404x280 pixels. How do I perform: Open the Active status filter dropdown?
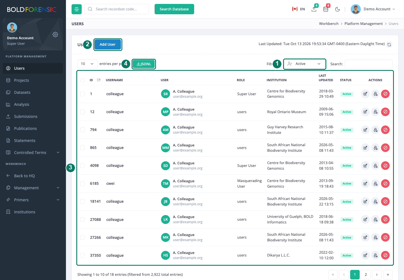304,64
